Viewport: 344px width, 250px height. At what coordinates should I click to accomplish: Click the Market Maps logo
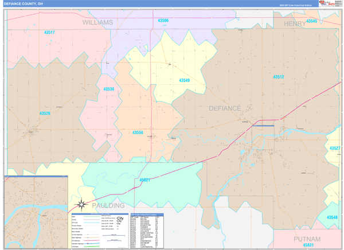click(x=329, y=3)
